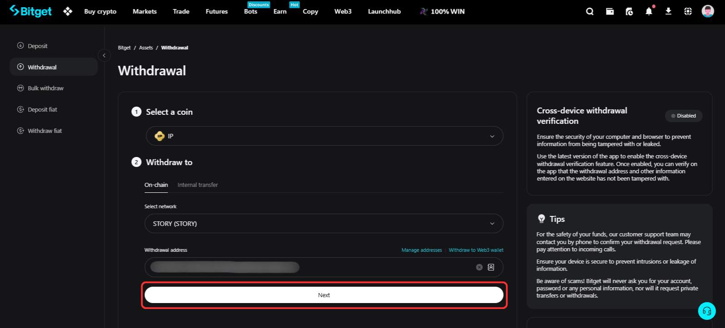Select Withdrawal in the sidebar
The image size is (725, 328).
(x=54, y=67)
